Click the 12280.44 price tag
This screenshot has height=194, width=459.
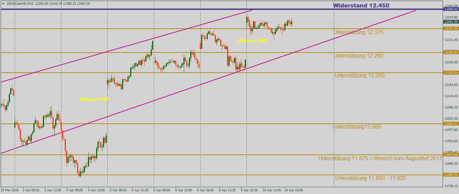click(451, 53)
